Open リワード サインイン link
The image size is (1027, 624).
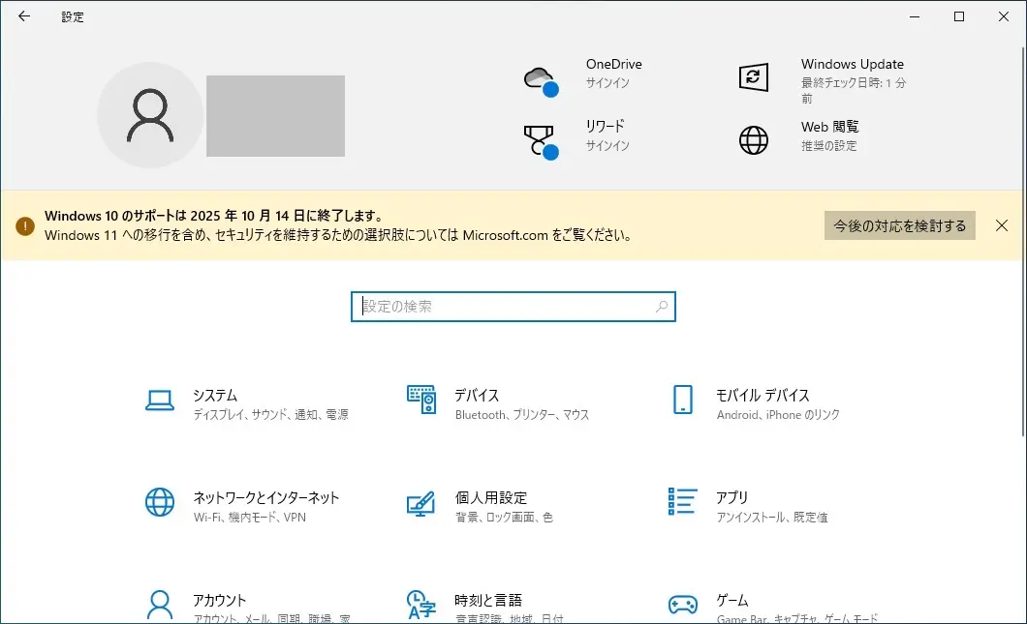(607, 146)
